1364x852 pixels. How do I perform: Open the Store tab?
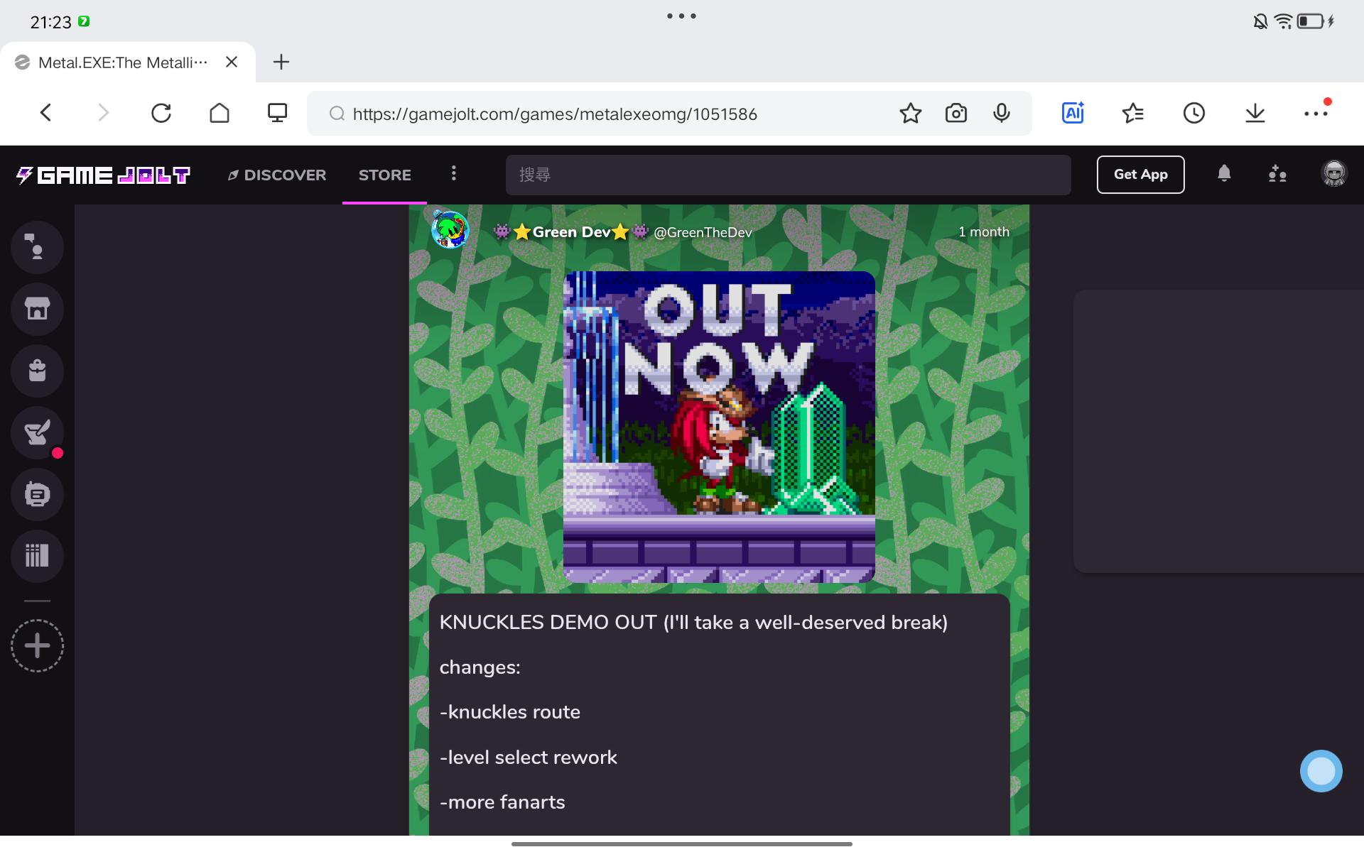(x=384, y=175)
